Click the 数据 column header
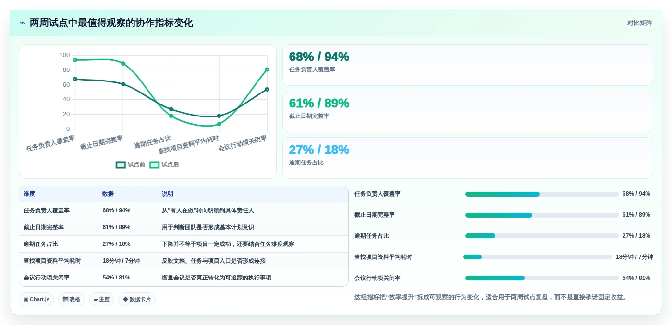Screen dimensions: 672x325 [108, 194]
